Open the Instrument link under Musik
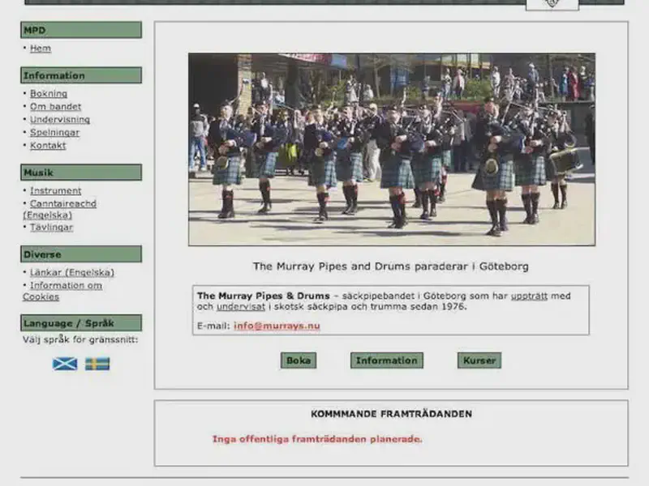The height and width of the screenshot is (486, 649). 55,191
